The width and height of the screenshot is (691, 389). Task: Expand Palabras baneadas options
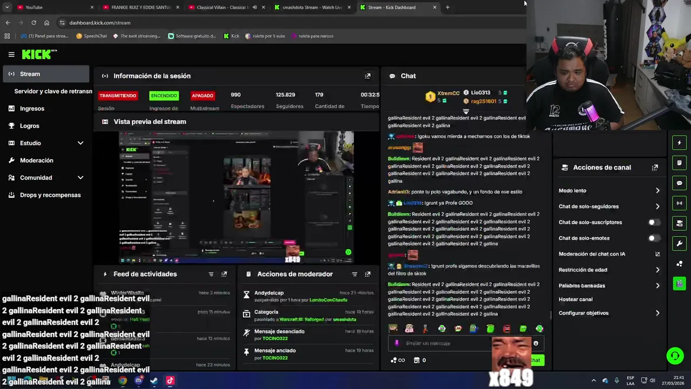point(658,286)
